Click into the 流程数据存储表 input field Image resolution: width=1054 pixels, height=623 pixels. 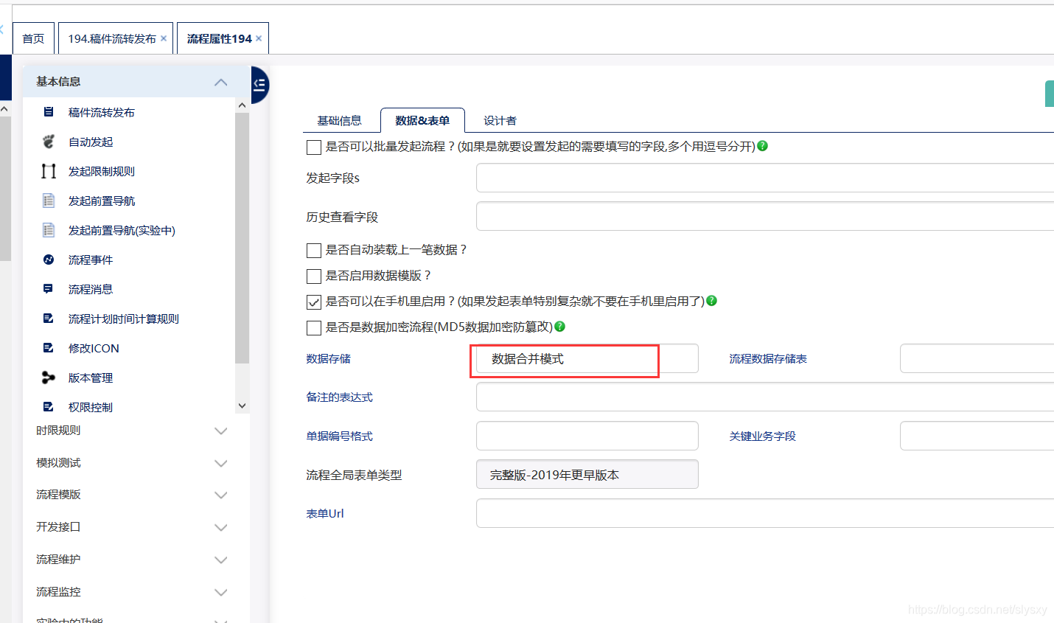977,358
